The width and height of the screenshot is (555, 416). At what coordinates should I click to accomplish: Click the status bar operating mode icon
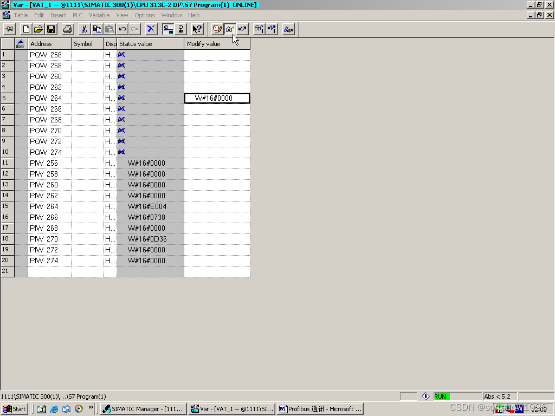pyautogui.click(x=425, y=396)
